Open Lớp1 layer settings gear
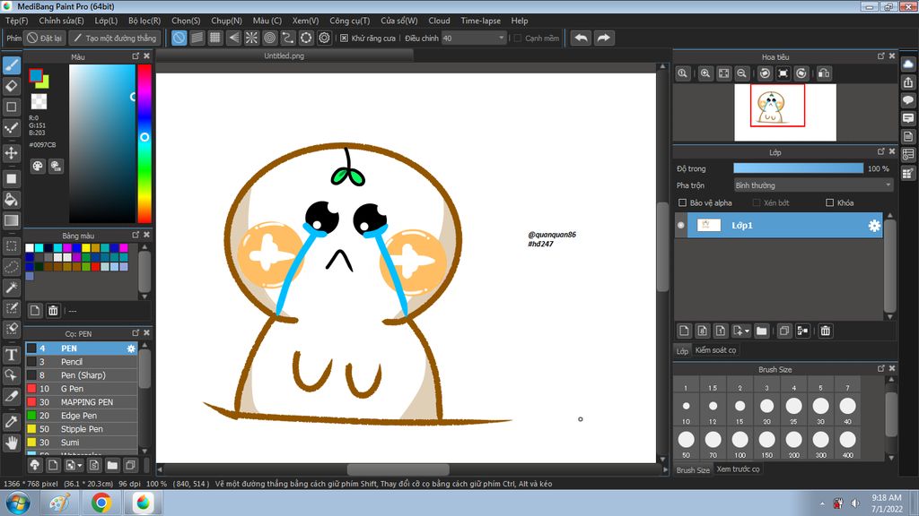The width and height of the screenshot is (919, 516). pos(873,226)
